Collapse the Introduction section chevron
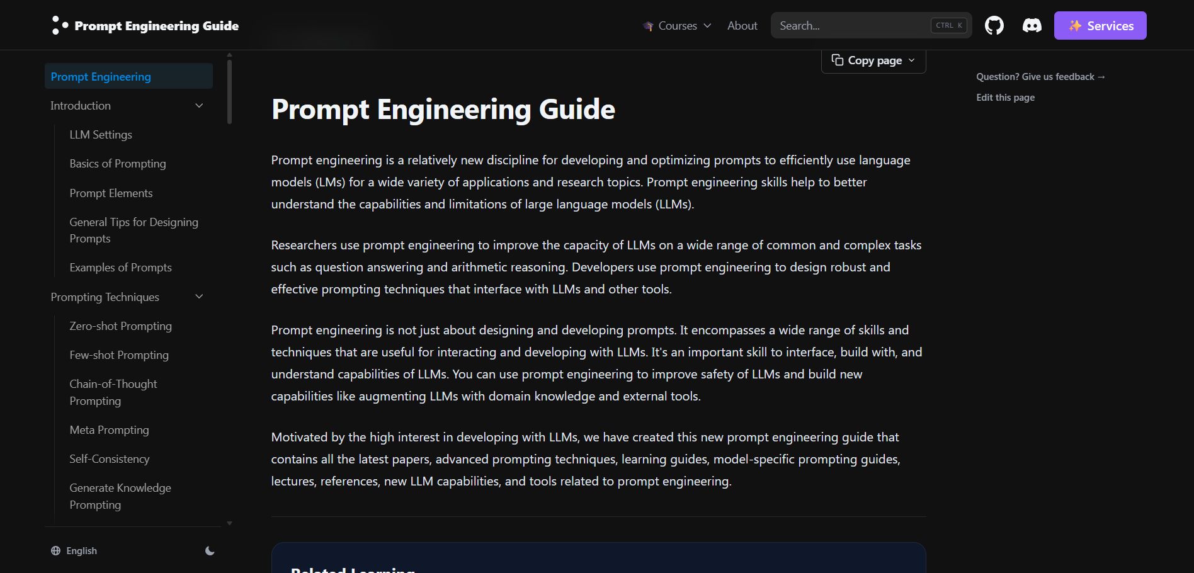 tap(199, 106)
